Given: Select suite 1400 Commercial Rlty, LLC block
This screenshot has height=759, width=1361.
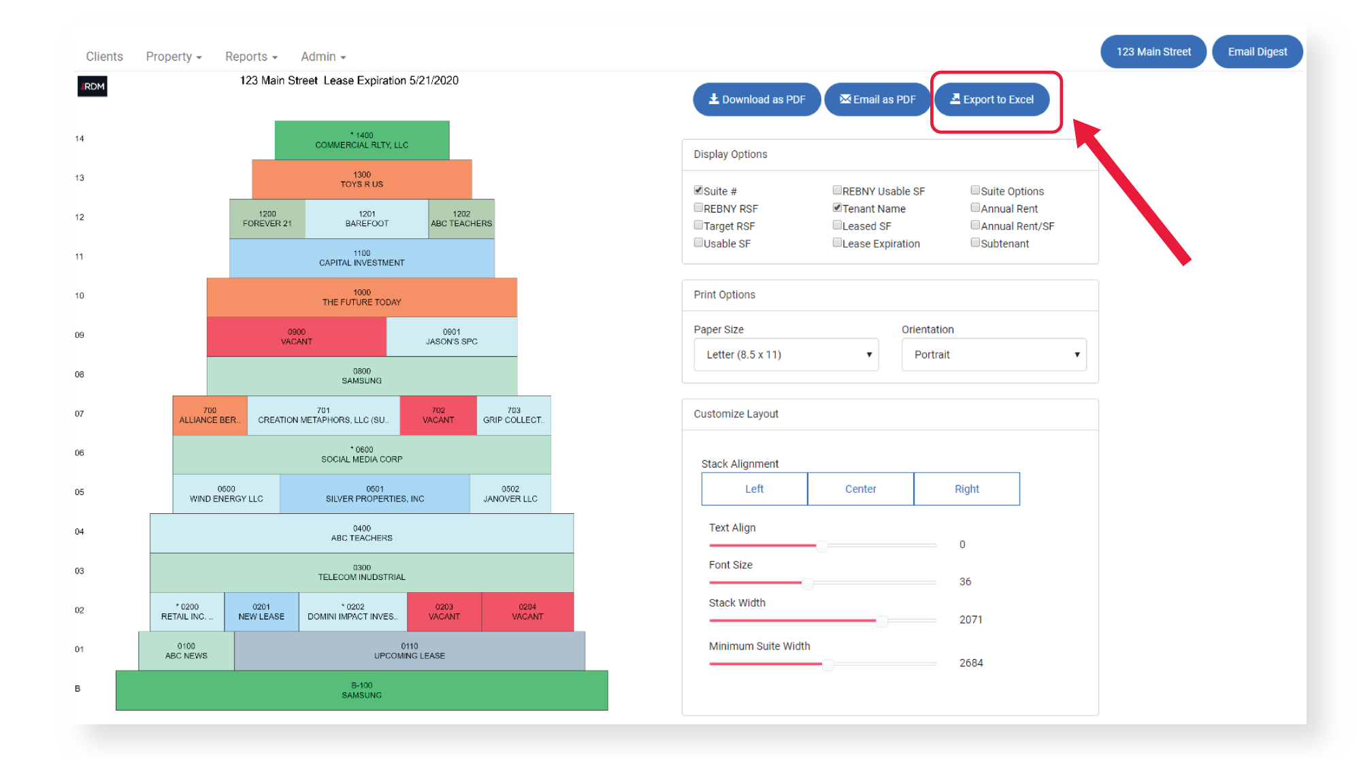Looking at the screenshot, I should pos(362,140).
